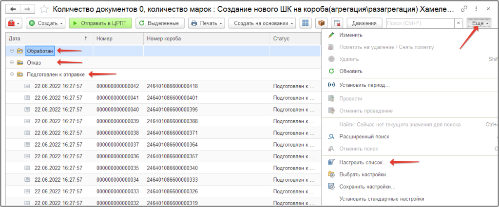The height and width of the screenshot is (207, 499).
Task: Click Отправить в ЦРПТ button
Action: click(x=100, y=23)
